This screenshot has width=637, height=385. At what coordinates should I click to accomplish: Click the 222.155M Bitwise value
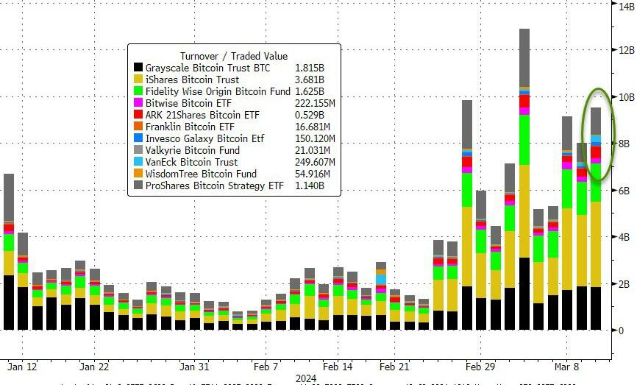[315, 103]
